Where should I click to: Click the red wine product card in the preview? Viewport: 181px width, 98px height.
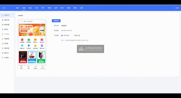[x=23, y=57]
